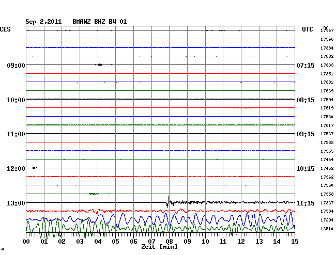This screenshot has height=255, width=336.
Task: Click the '12:00' local time label
Action: 16,169
